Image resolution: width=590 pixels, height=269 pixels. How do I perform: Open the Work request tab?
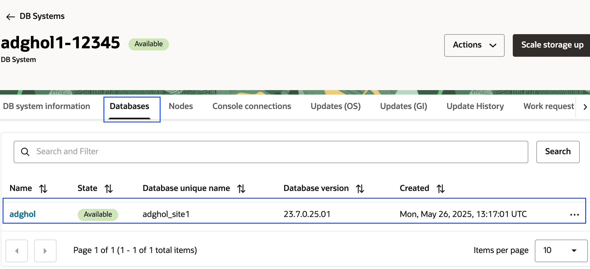548,106
